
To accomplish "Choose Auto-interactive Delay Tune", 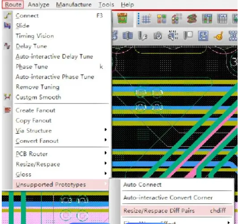I will [61, 57].
